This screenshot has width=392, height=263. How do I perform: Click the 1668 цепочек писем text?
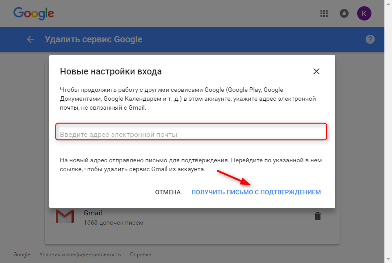click(x=114, y=222)
